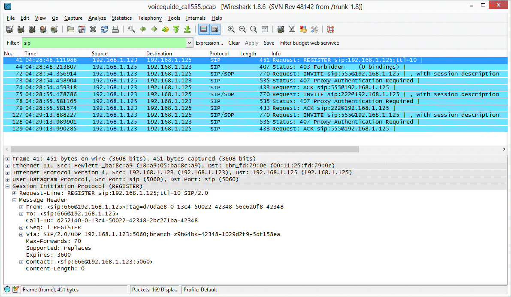Print packets printer icon
The height and width of the screenshot is (297, 511).
point(115,29)
